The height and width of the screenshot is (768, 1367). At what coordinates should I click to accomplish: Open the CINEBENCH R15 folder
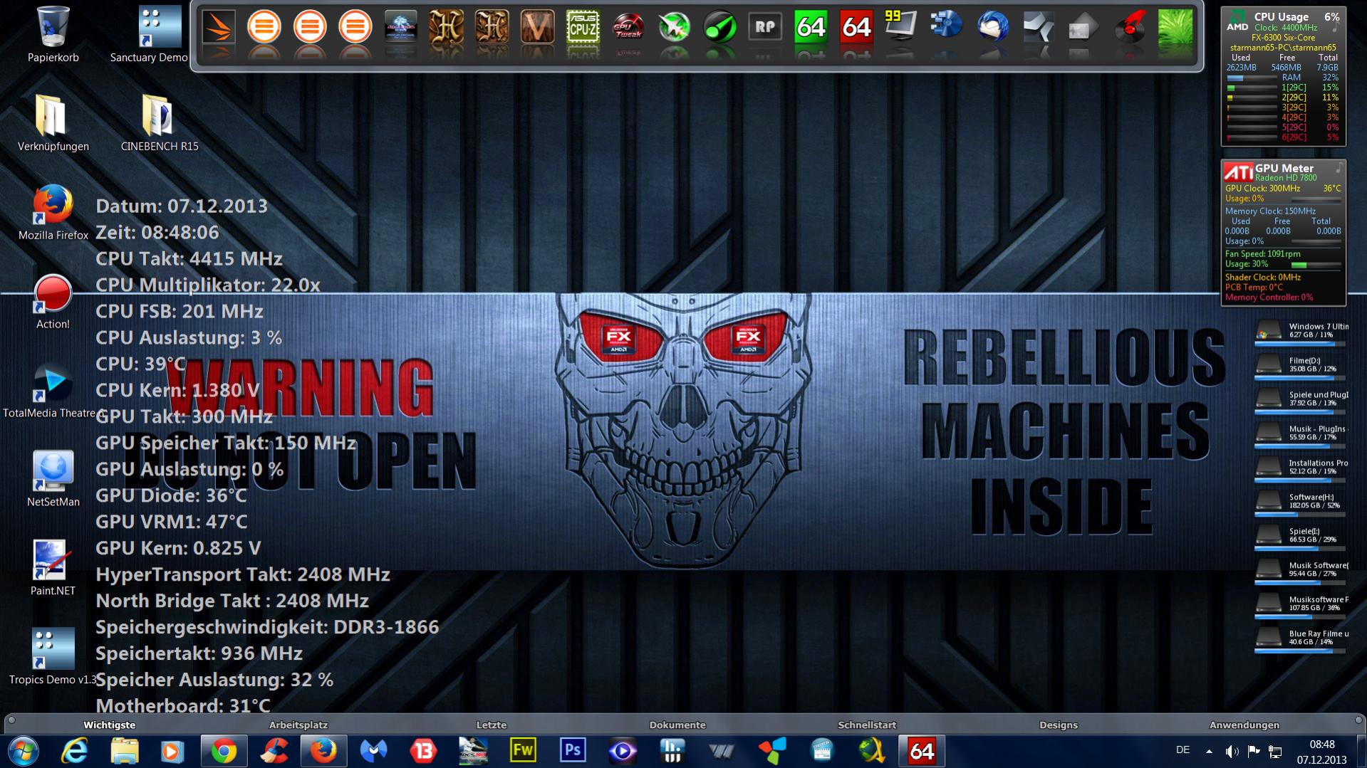(160, 122)
